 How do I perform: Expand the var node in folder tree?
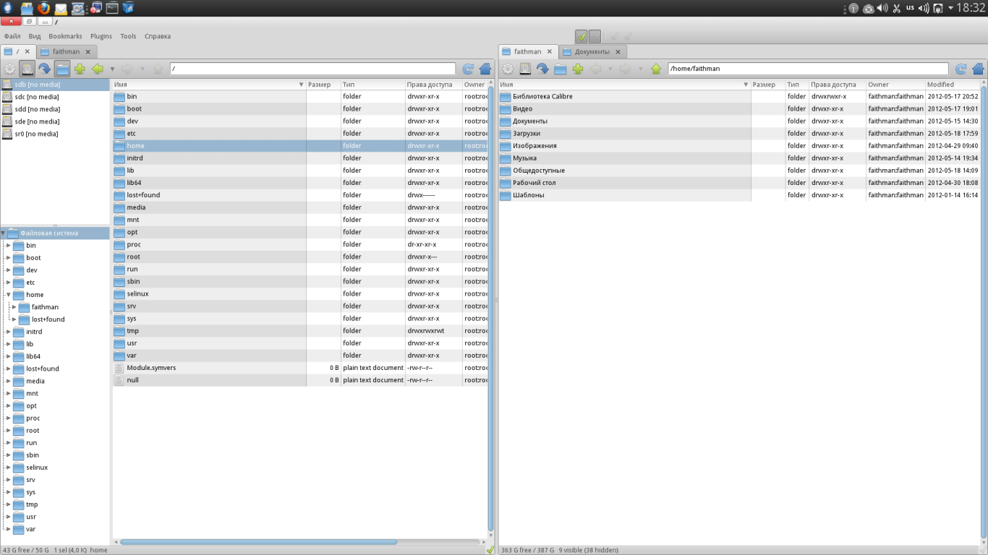tap(9, 529)
